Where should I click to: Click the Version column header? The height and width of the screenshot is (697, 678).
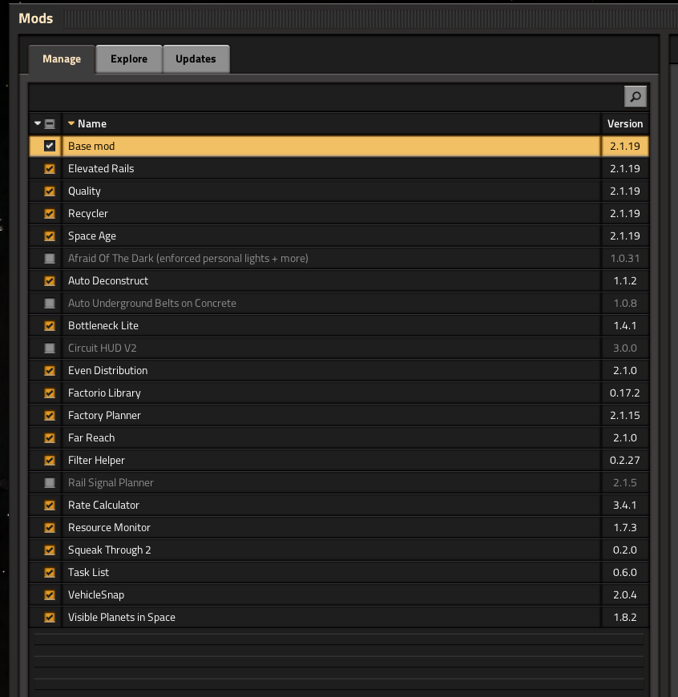[625, 123]
